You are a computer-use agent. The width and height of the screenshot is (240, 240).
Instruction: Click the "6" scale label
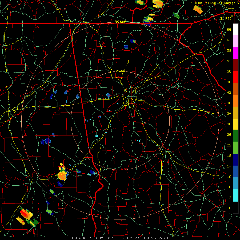(x=230, y=187)
